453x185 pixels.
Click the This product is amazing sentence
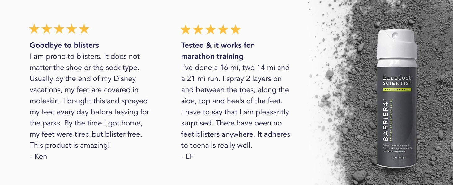[70, 145]
